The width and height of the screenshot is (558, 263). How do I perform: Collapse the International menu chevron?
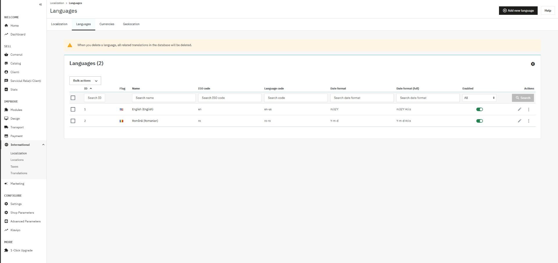tap(43, 145)
